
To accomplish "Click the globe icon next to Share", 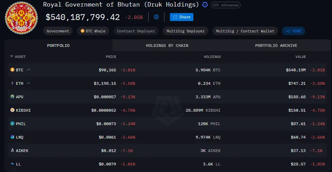I will tap(156, 17).
